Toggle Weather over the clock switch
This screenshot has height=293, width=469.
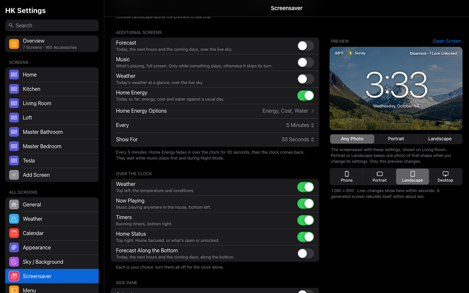click(x=306, y=187)
